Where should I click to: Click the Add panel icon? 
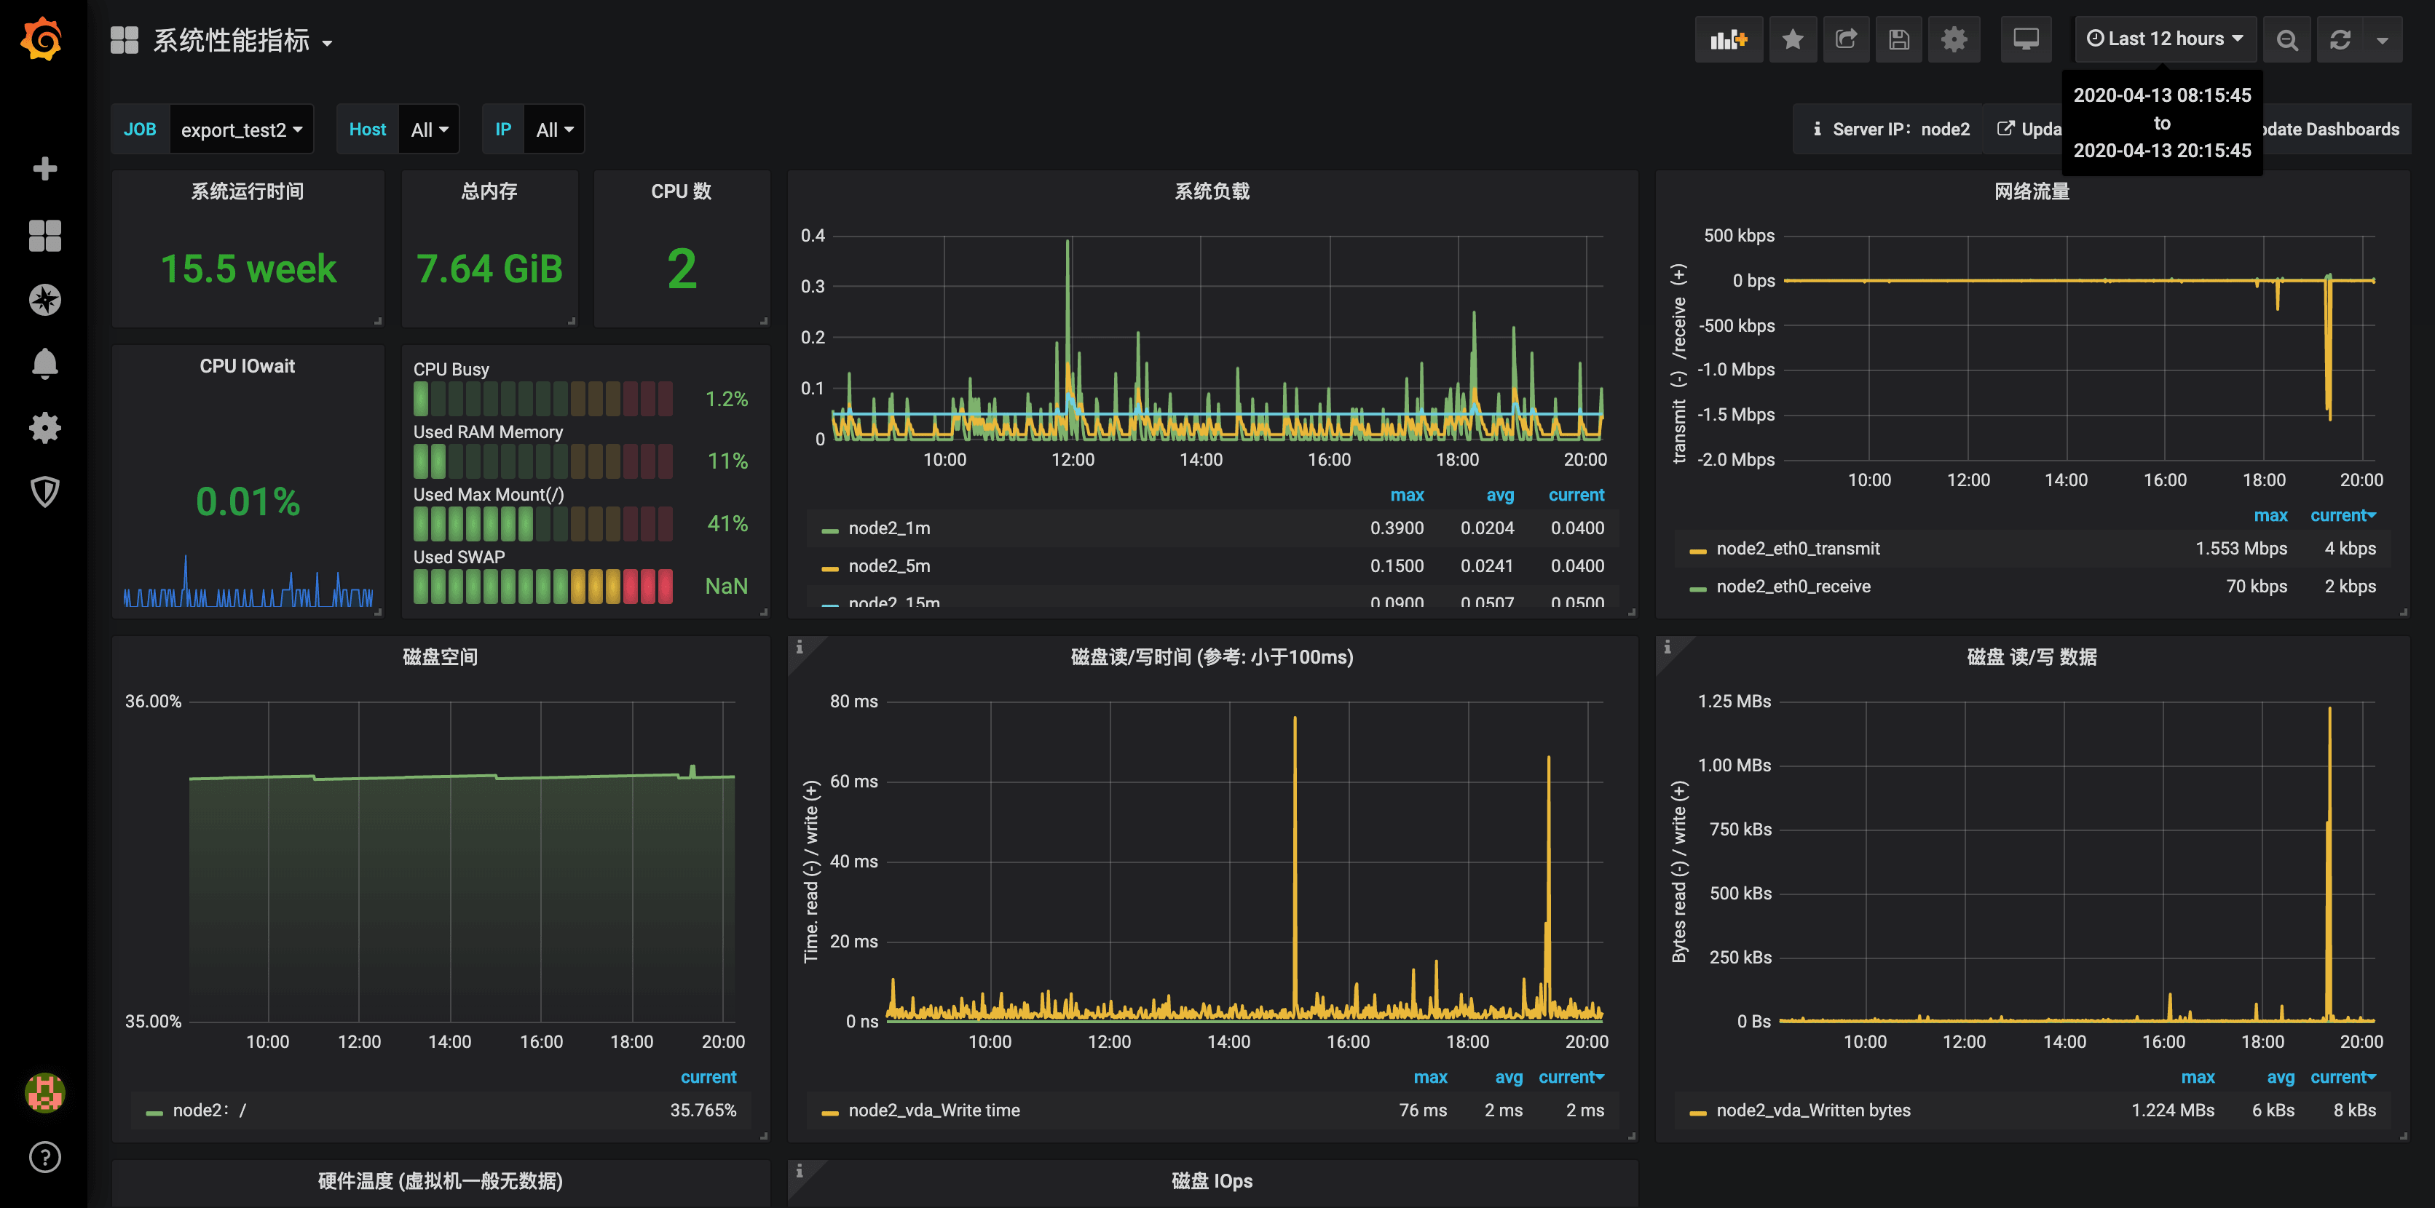[x=1729, y=40]
